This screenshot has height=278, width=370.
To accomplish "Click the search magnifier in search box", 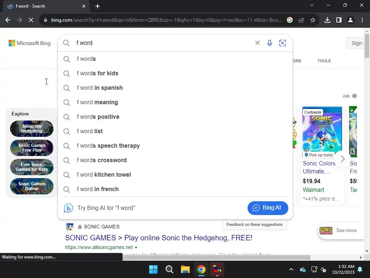I will click(66, 43).
